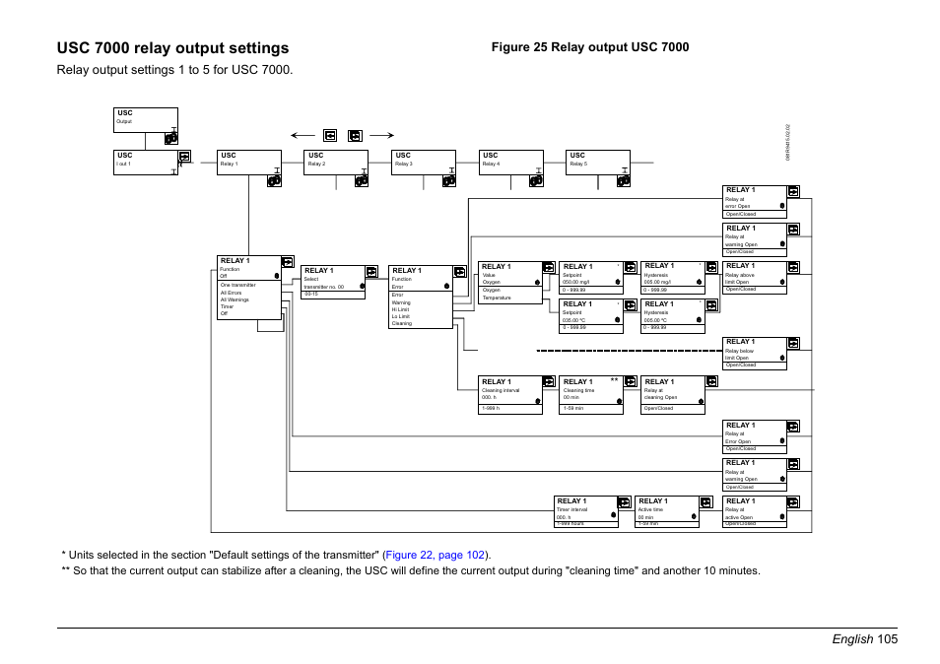Select 'All Errors' in the Function list
This screenshot has height=664, width=940.
[231, 293]
